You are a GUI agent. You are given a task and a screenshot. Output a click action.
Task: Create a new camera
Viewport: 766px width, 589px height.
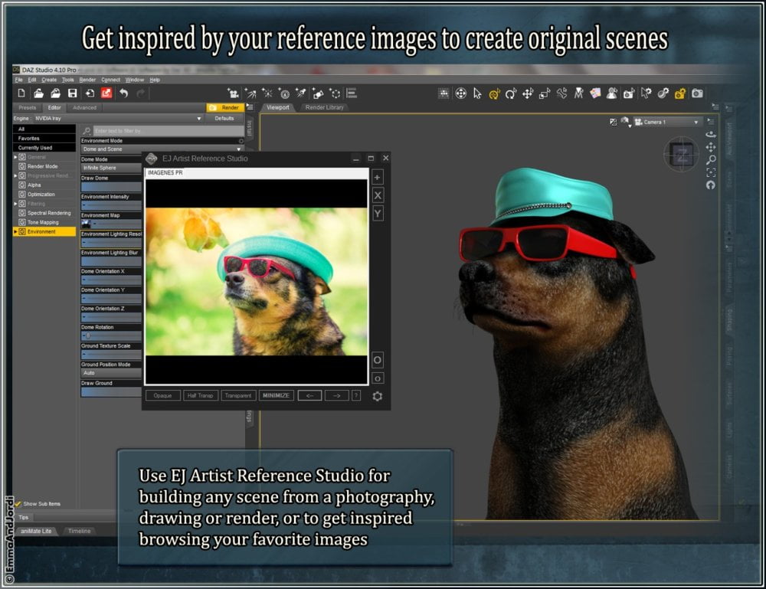click(x=233, y=93)
